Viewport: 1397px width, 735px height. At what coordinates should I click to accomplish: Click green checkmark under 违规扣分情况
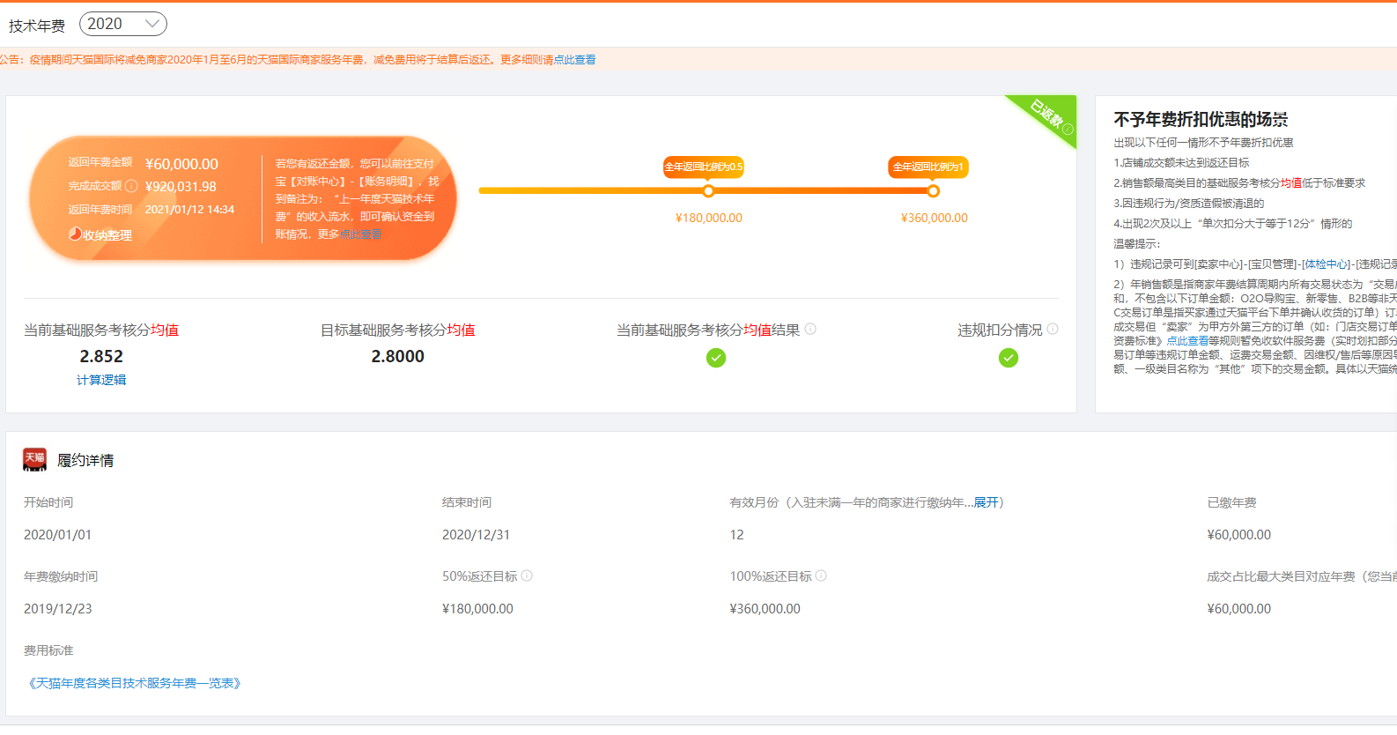click(x=1009, y=358)
